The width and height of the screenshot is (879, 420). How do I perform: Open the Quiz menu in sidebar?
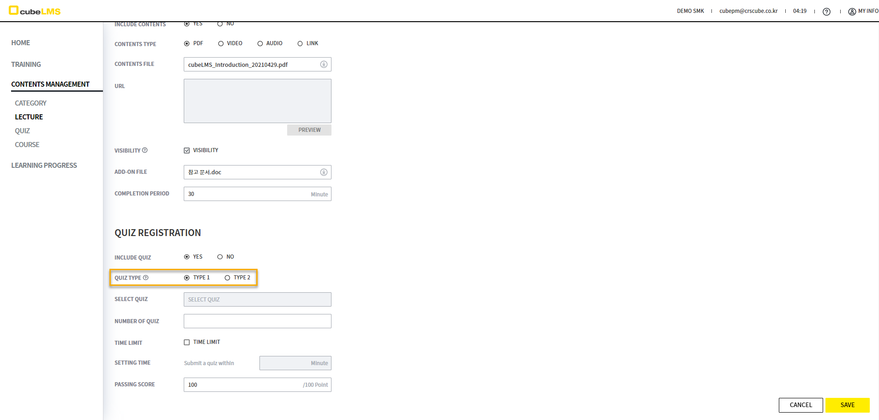[x=22, y=131]
